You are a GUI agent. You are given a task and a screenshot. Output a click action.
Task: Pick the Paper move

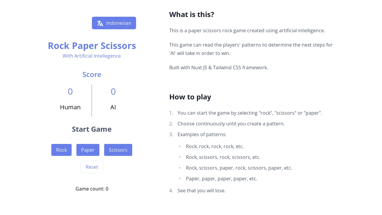(x=88, y=150)
